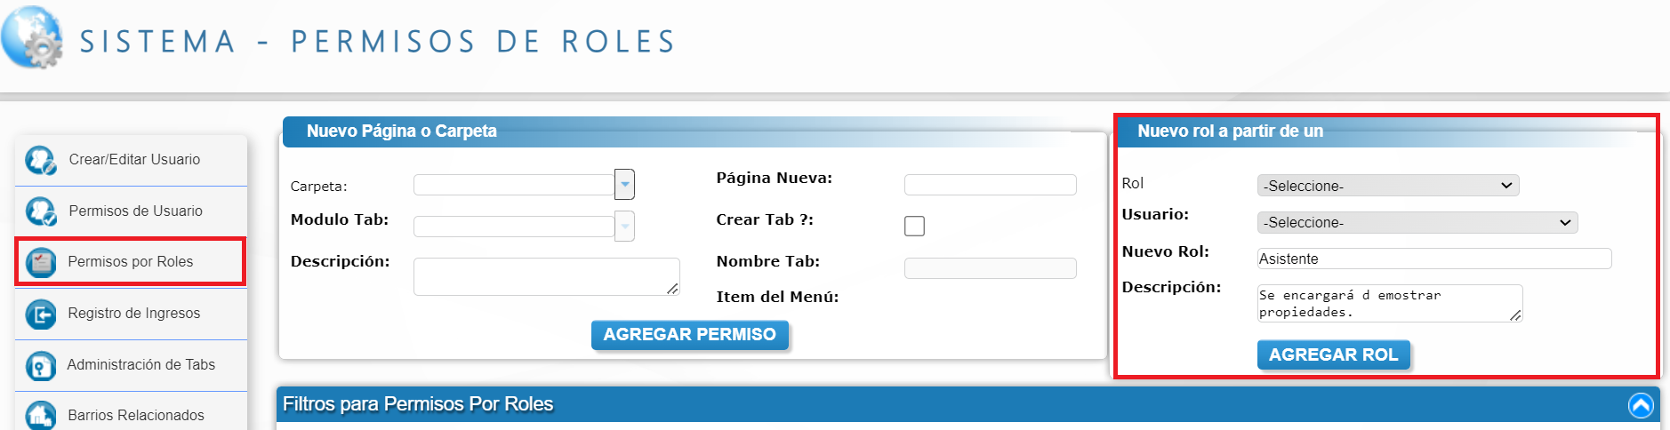Collapse the Filtros para Permisos Por Roles panel
Screen dimensions: 1670x430
[1641, 405]
